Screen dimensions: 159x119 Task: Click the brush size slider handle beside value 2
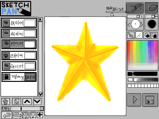[x=138, y=17]
